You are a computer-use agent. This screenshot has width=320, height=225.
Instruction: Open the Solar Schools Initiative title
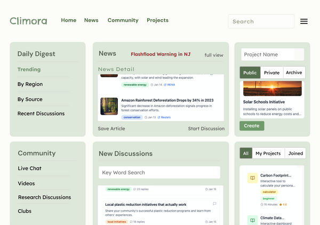(263, 102)
